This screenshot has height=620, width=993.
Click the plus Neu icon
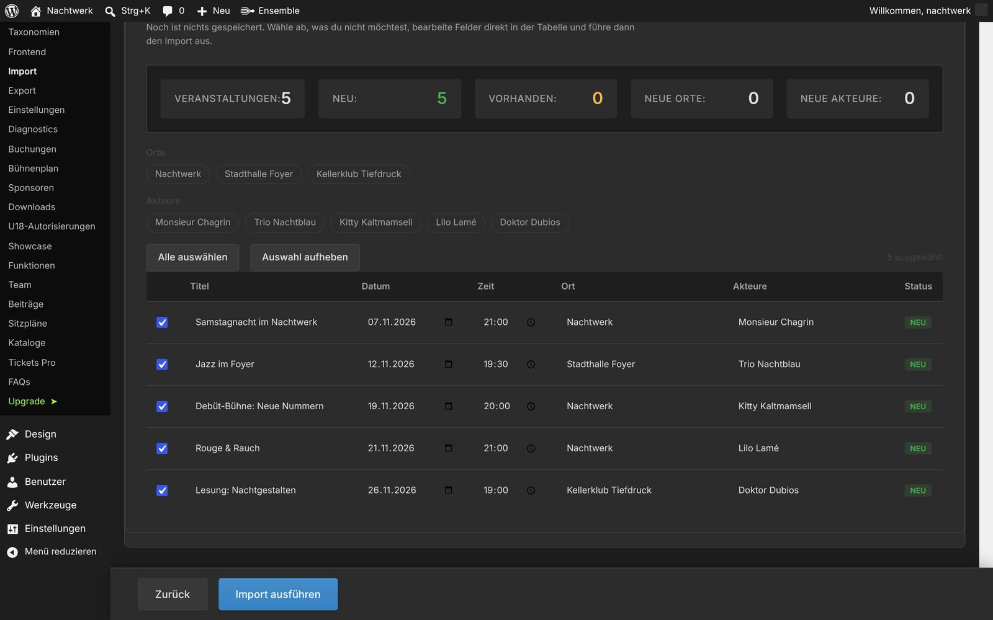tap(202, 11)
